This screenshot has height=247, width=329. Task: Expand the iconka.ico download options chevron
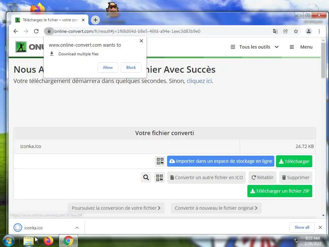point(77,228)
